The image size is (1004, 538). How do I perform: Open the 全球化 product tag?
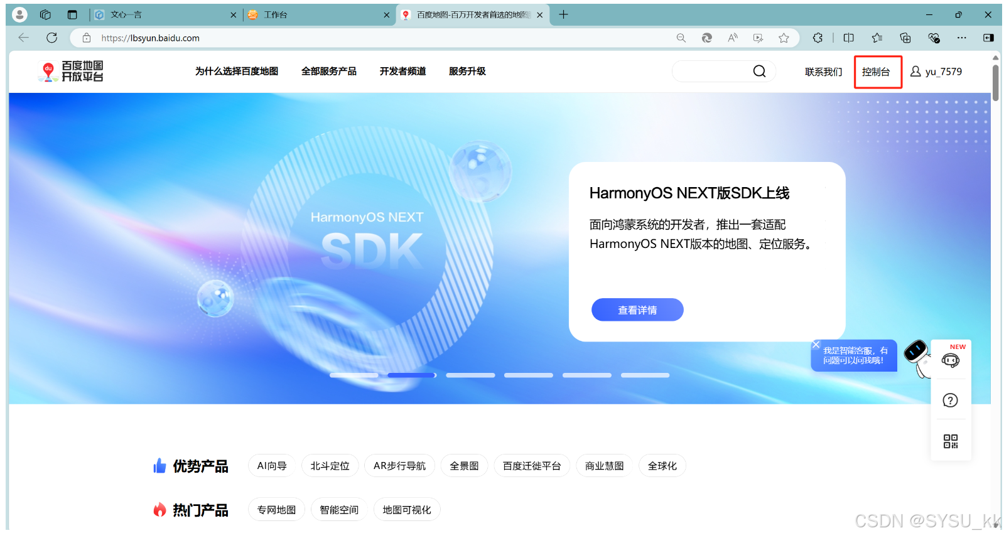662,466
